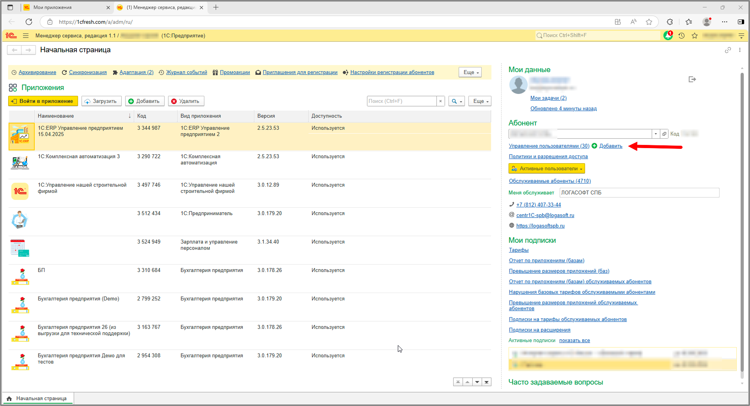Open the history clock icon in header
This screenshot has height=406, width=750.
[x=681, y=35]
